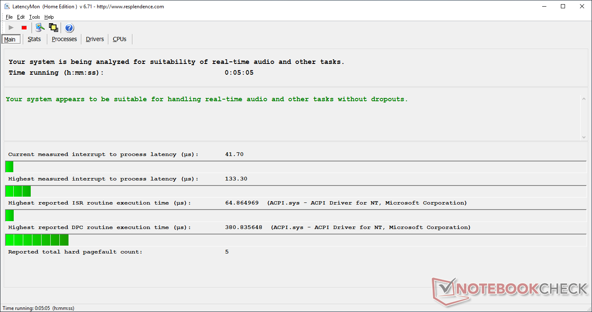Click the ISR value 64.864969

point(242,203)
